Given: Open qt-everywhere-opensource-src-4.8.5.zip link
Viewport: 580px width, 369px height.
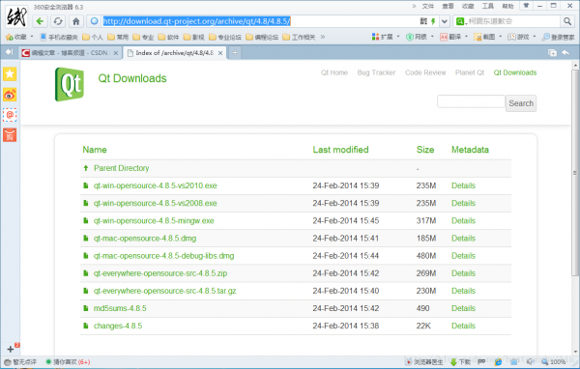Looking at the screenshot, I should (160, 273).
